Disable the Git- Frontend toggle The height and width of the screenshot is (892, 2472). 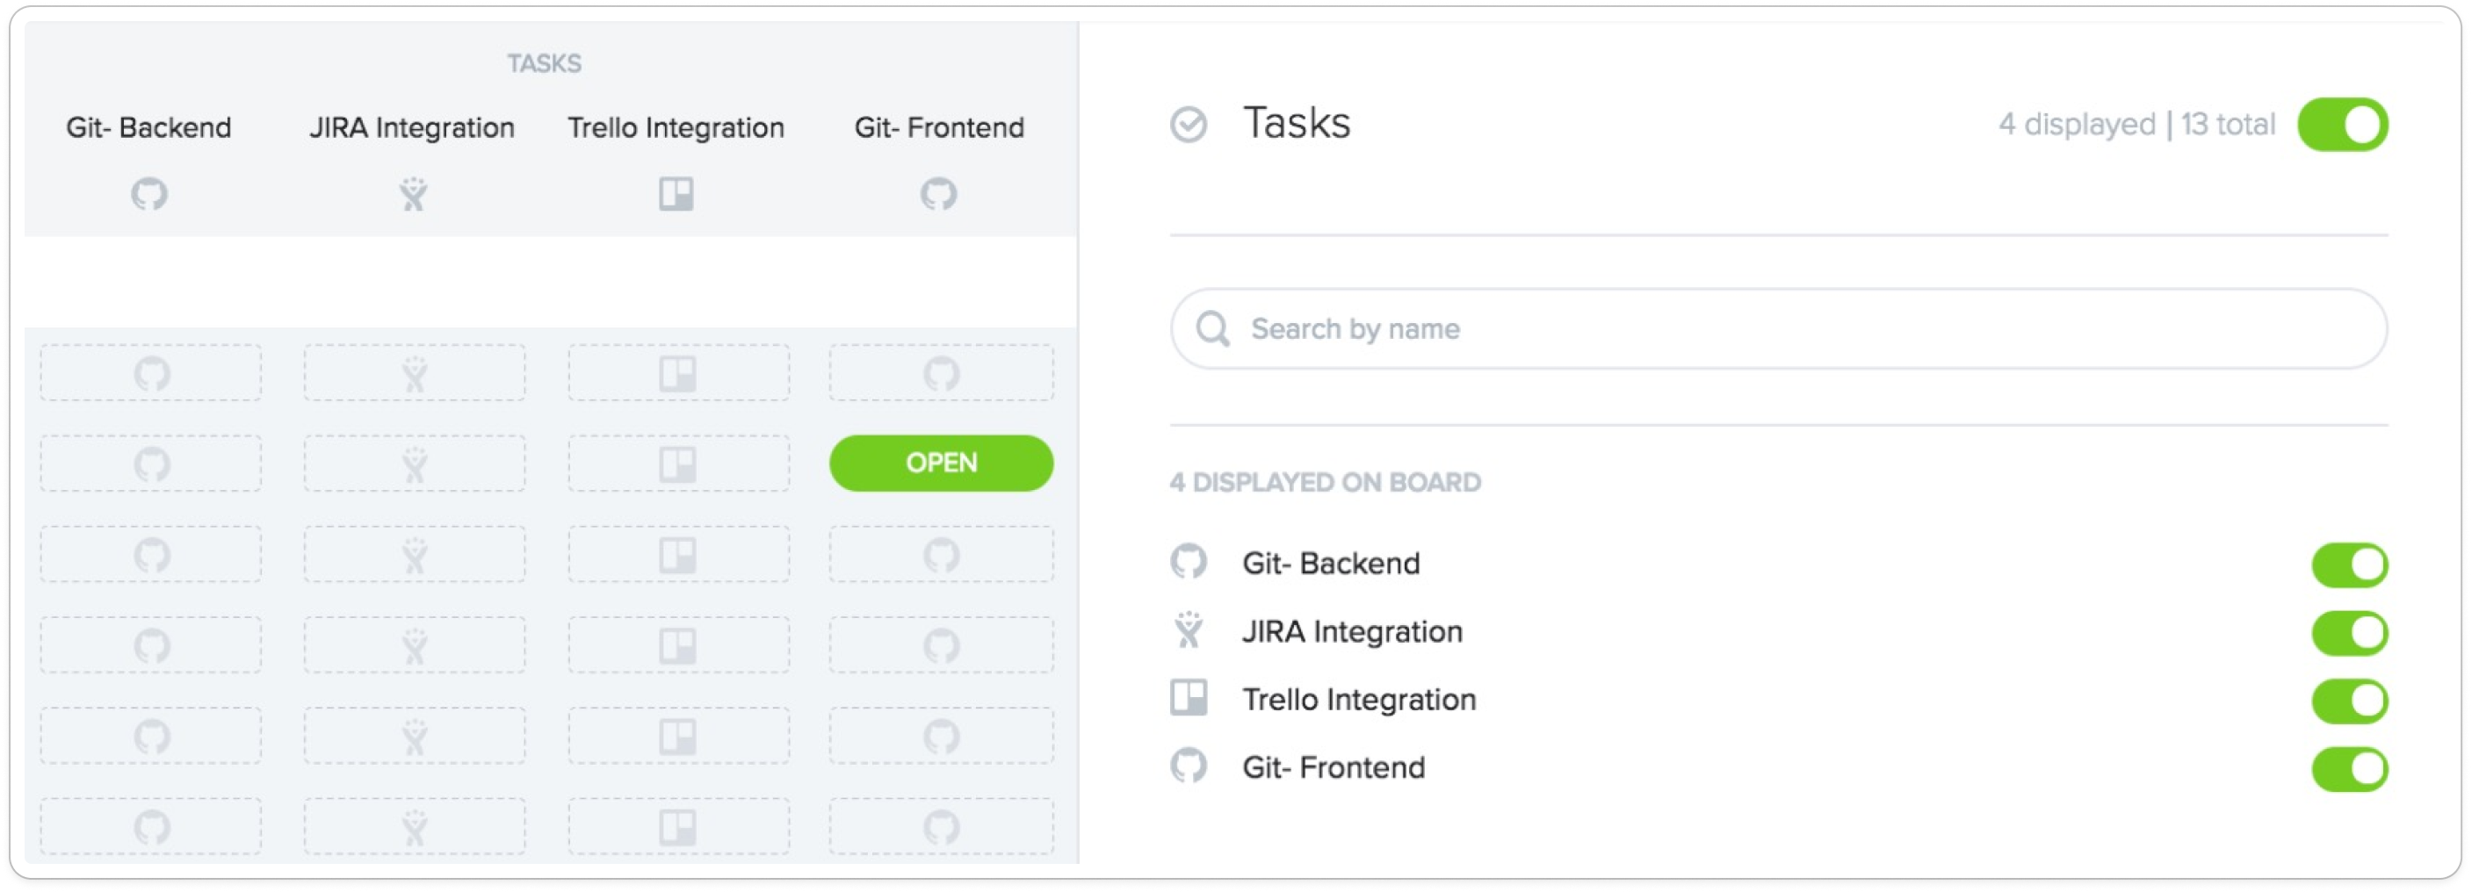2349,769
